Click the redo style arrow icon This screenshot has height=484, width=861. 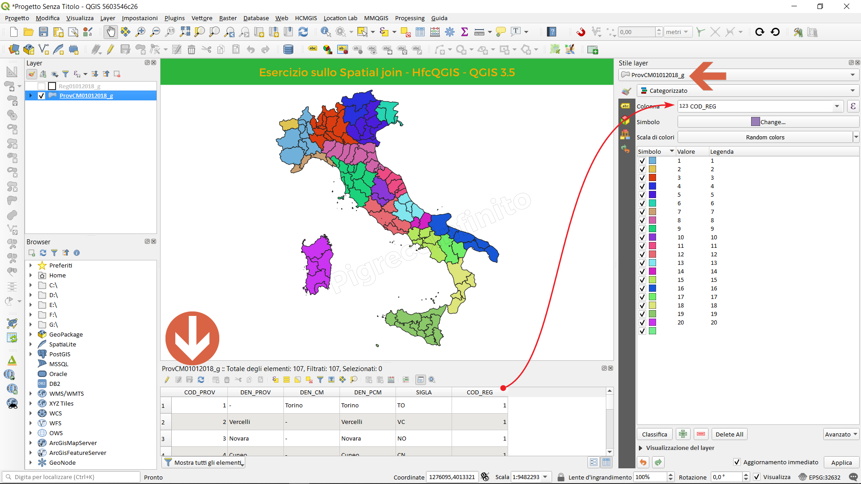click(x=658, y=462)
